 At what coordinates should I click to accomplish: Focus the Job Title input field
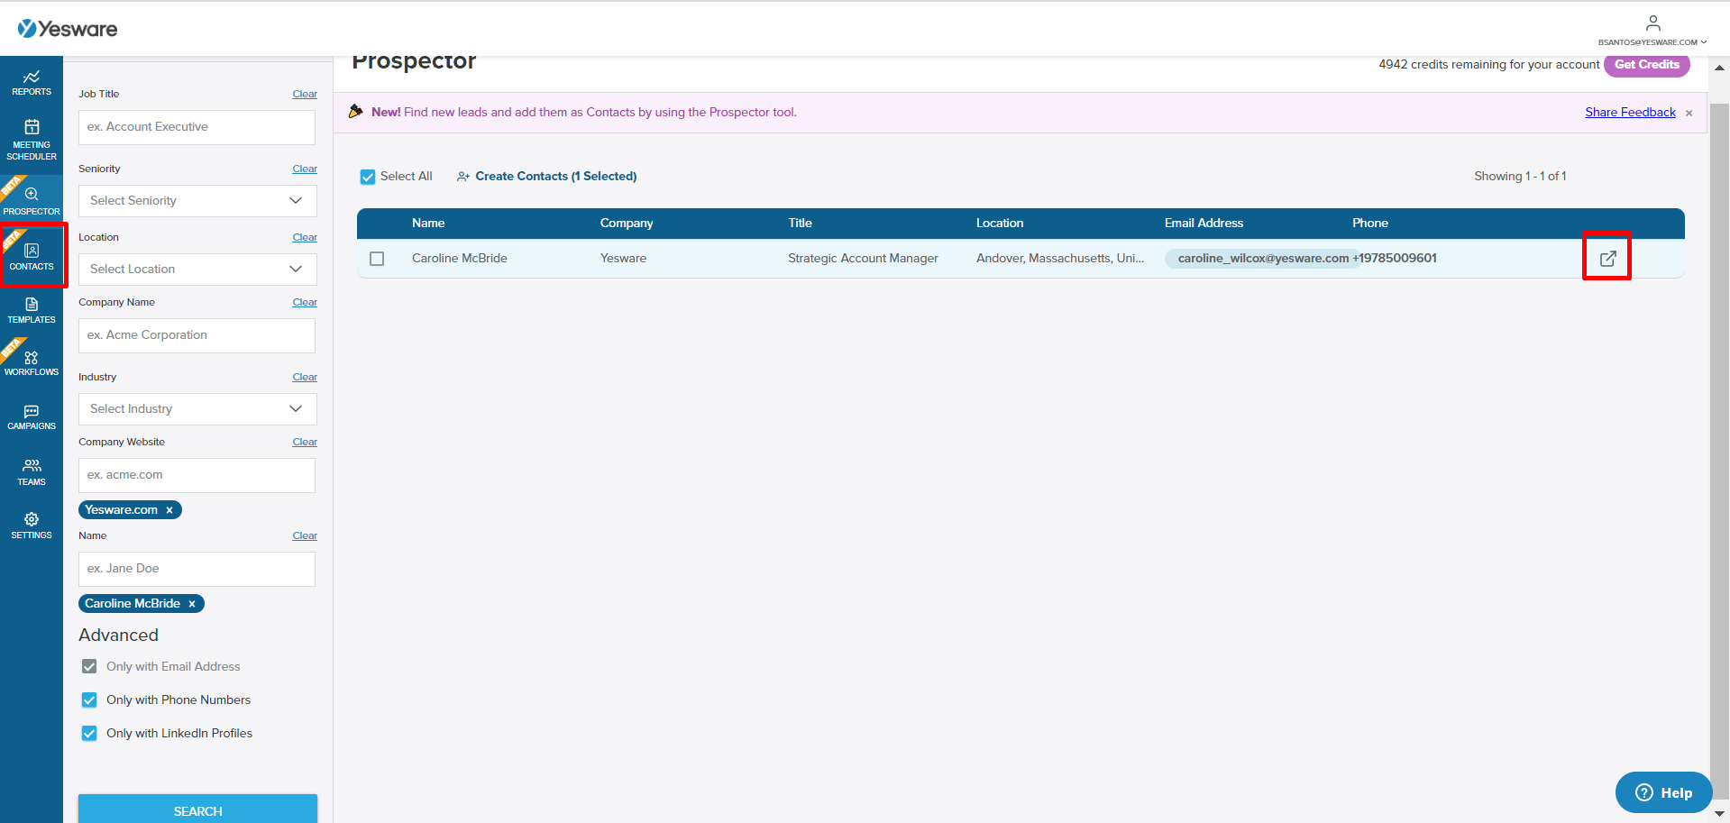(x=197, y=127)
